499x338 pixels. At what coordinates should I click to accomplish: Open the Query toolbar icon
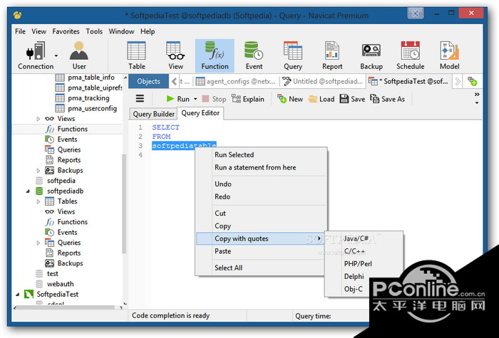[x=293, y=56]
